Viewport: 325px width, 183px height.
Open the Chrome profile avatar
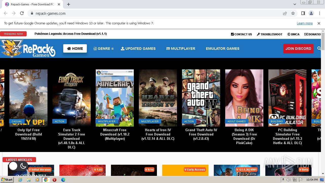[311, 13]
